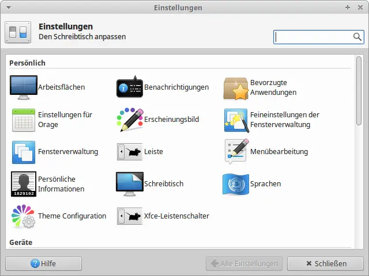Screen dimensions: 369x276
Task: Focus the settings search field
Action: pyautogui.click(x=312, y=37)
